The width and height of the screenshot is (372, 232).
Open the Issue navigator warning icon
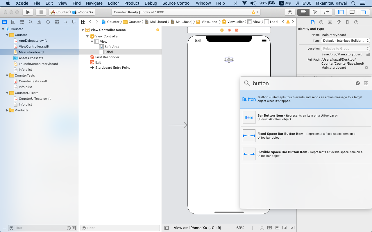[x=39, y=22]
